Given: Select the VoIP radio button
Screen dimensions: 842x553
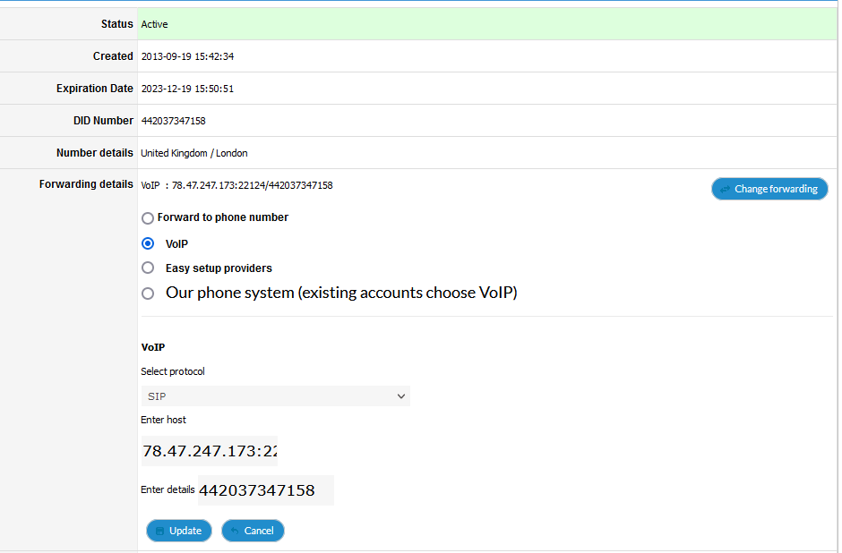Looking at the screenshot, I should [148, 243].
